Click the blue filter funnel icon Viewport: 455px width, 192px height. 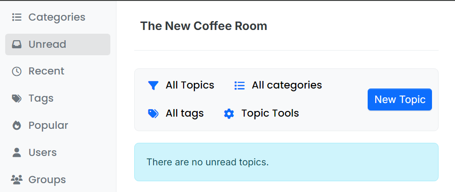click(153, 85)
